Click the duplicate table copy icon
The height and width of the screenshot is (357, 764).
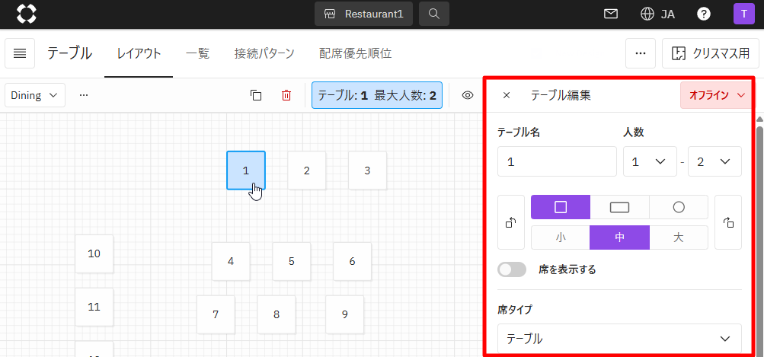tap(256, 95)
